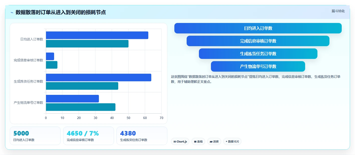
Task: Click the teal bar for 日均进入订单数
Action: [87, 44]
